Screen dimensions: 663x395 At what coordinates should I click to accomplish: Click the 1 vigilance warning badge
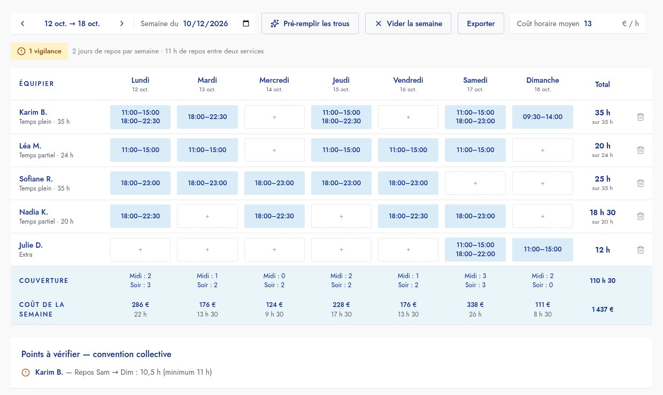pyautogui.click(x=39, y=51)
